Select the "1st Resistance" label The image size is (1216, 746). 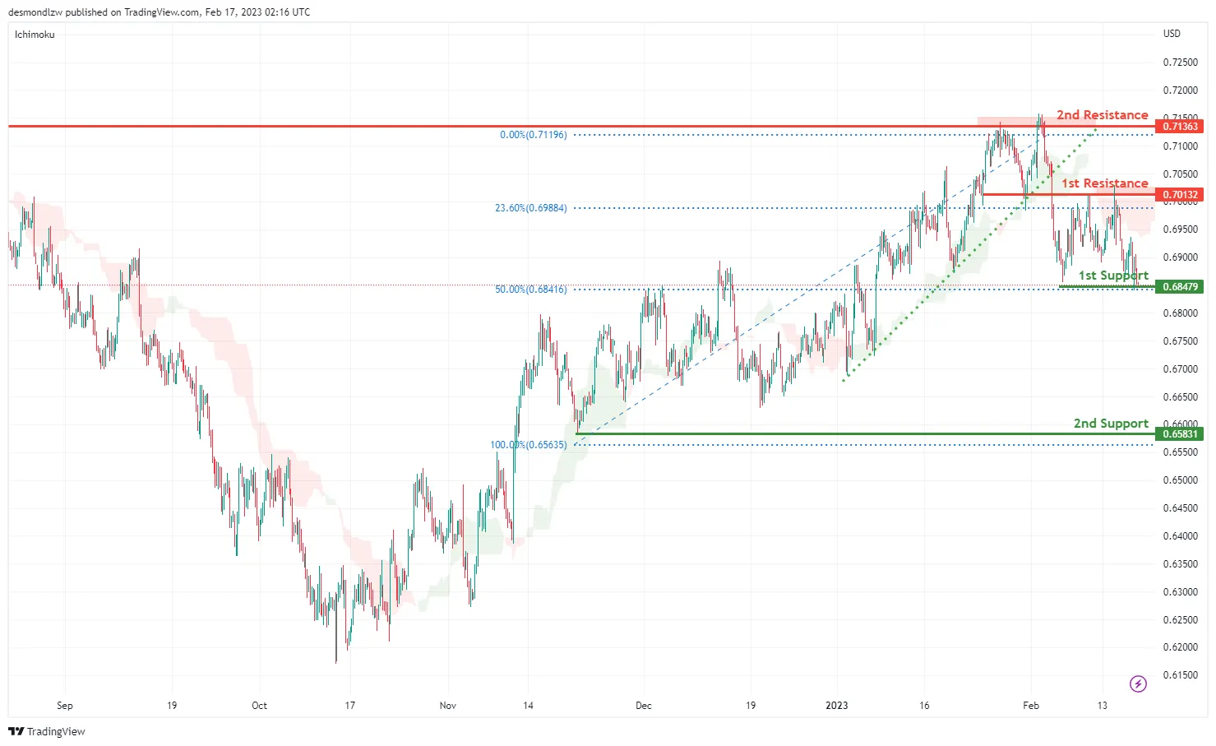coord(1105,183)
